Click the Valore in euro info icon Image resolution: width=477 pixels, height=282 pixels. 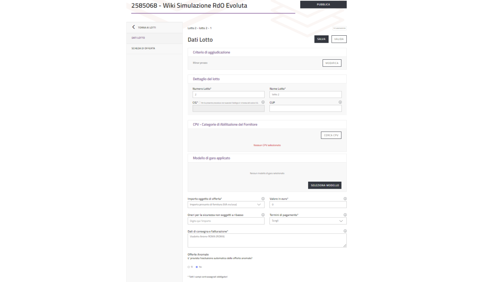(x=345, y=199)
